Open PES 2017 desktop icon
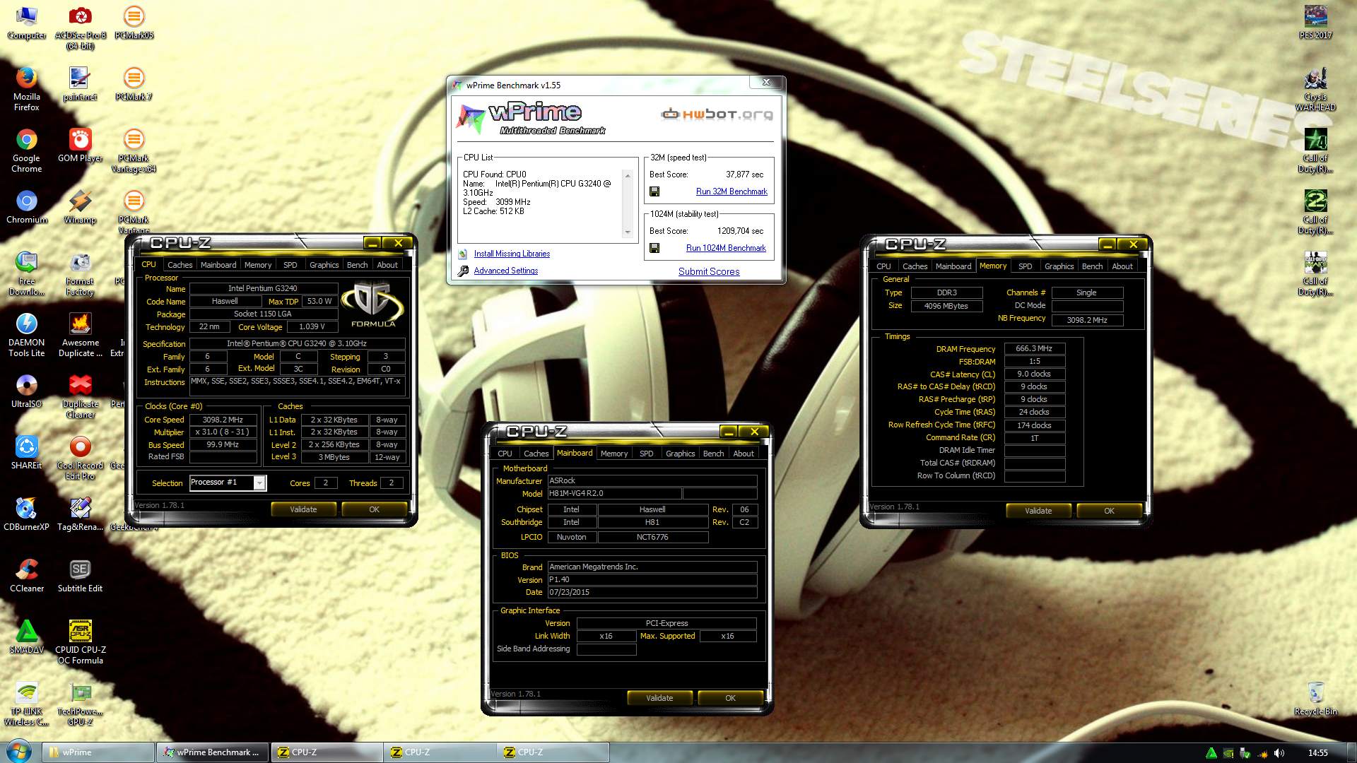The image size is (1357, 763). coord(1315,23)
